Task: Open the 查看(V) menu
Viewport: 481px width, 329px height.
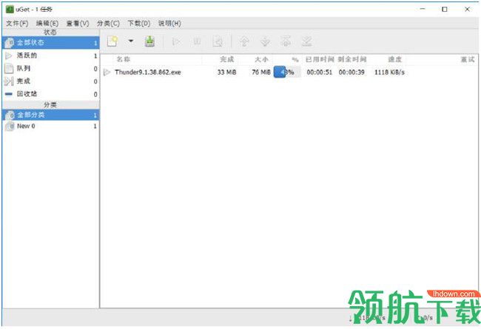Action: coord(78,24)
